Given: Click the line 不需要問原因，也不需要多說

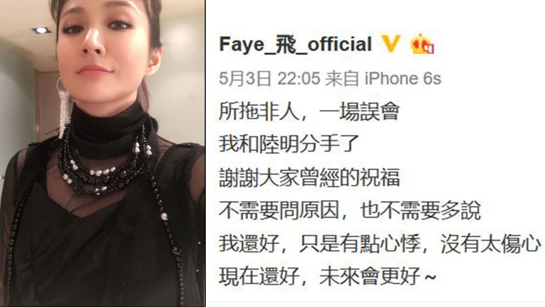Looking at the screenshot, I should pos(350,211).
